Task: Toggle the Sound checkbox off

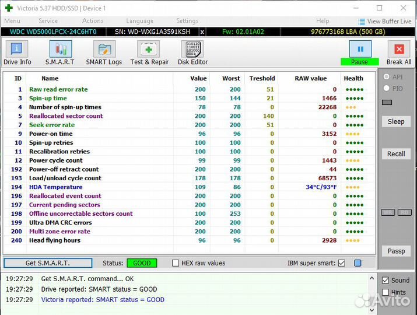Action: [x=385, y=280]
